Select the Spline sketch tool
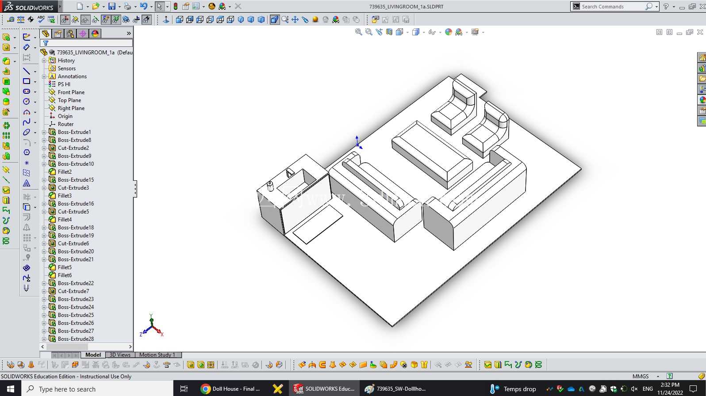This screenshot has width=706, height=396. tap(27, 122)
